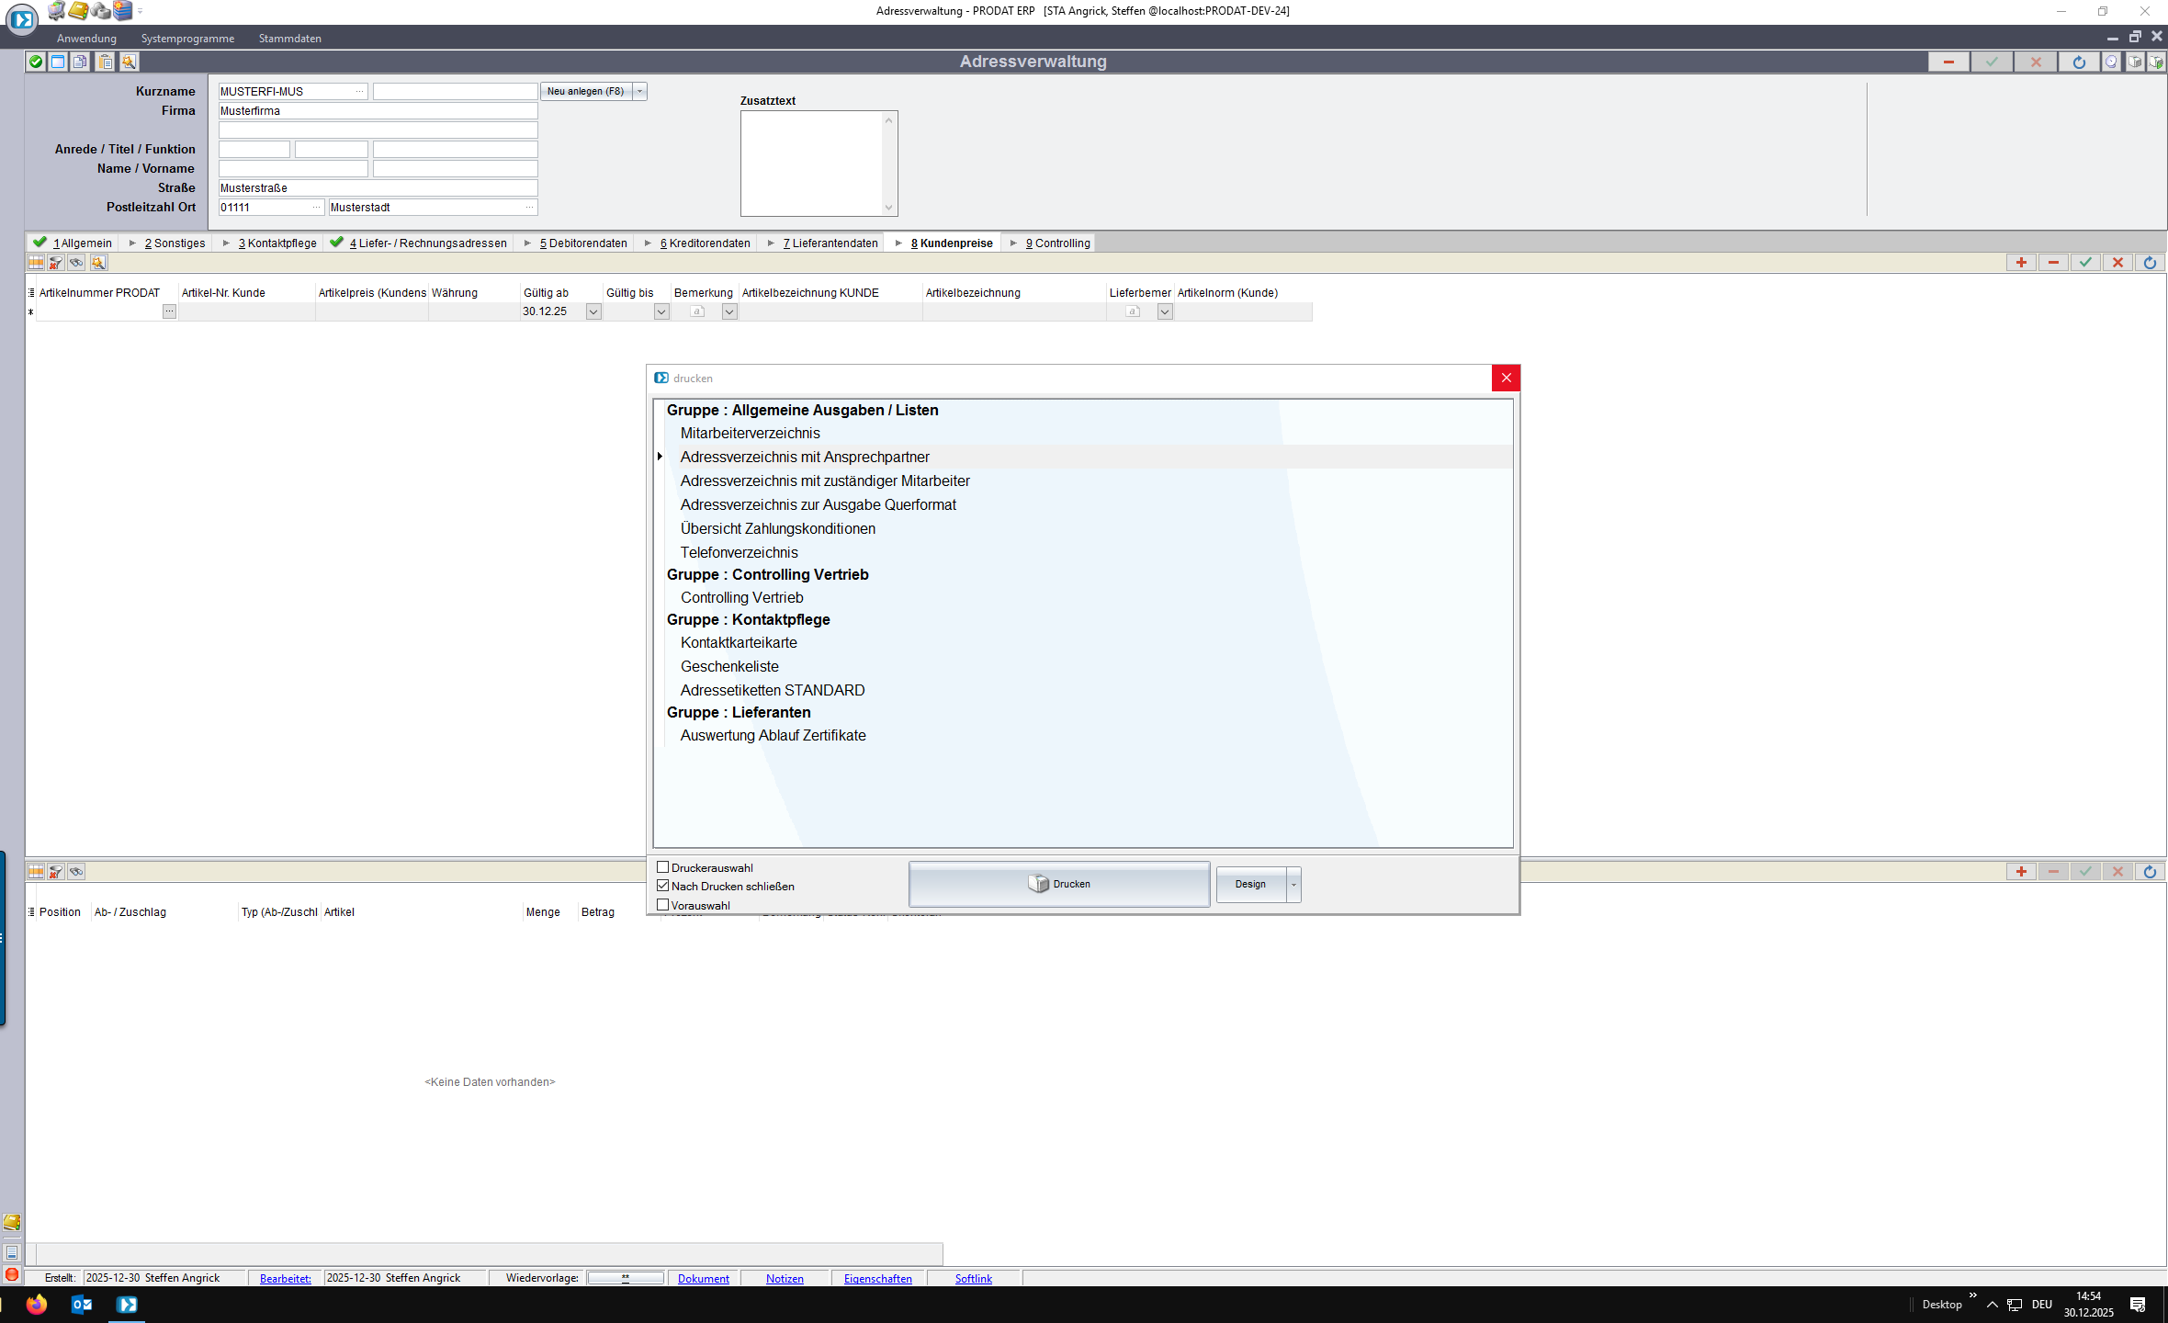Click the shopping cart icon in quick access bar
Viewport: 2168px width, 1323px height.
56,11
